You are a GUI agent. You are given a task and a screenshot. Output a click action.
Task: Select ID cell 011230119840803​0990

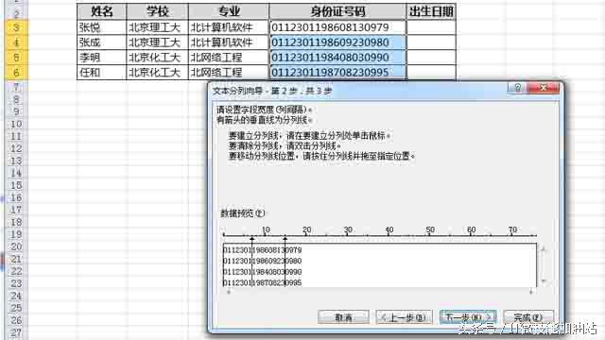[337, 58]
